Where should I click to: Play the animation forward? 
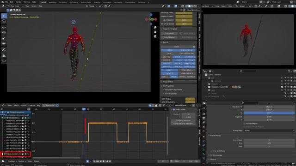tap(104, 161)
